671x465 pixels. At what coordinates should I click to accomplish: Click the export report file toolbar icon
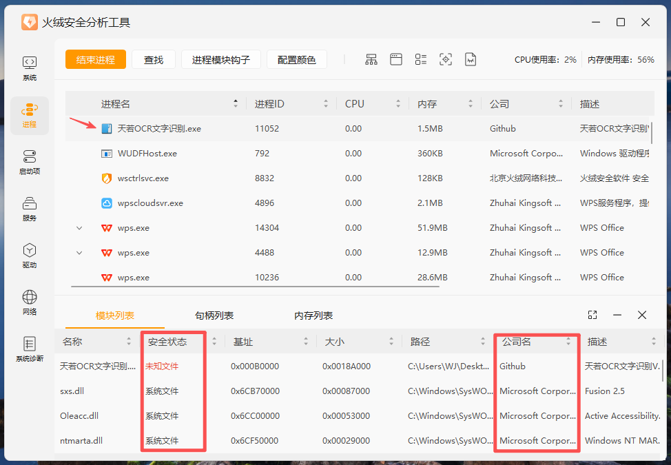pos(471,59)
